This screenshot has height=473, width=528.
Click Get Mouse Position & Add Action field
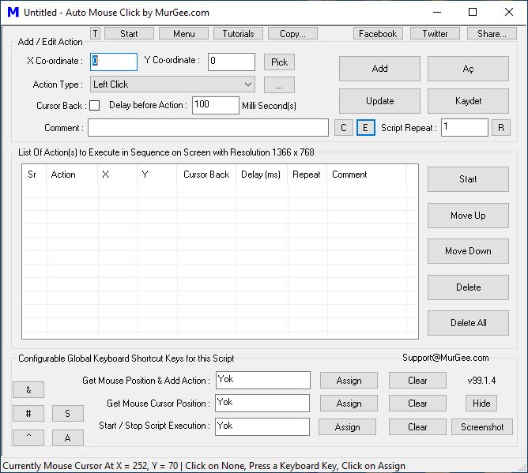click(262, 380)
